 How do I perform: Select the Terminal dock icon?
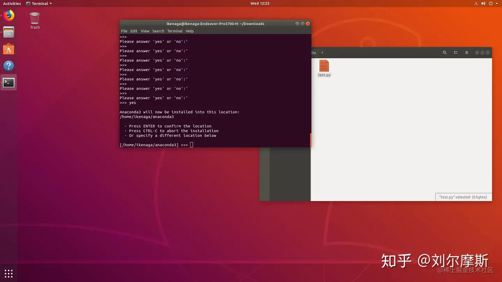9,83
